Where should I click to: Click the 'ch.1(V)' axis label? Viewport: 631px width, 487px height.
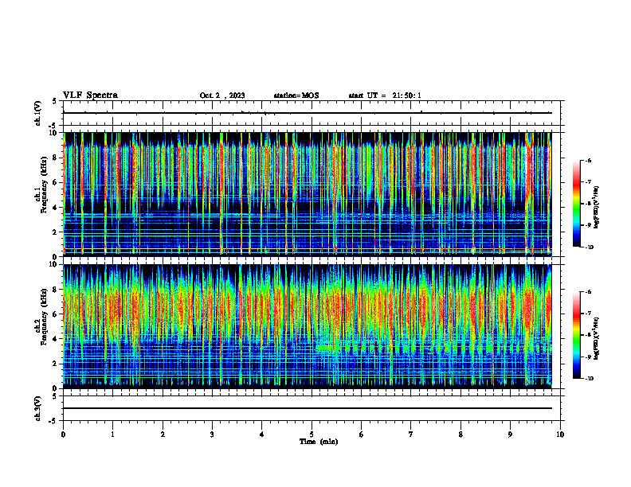tap(38, 113)
